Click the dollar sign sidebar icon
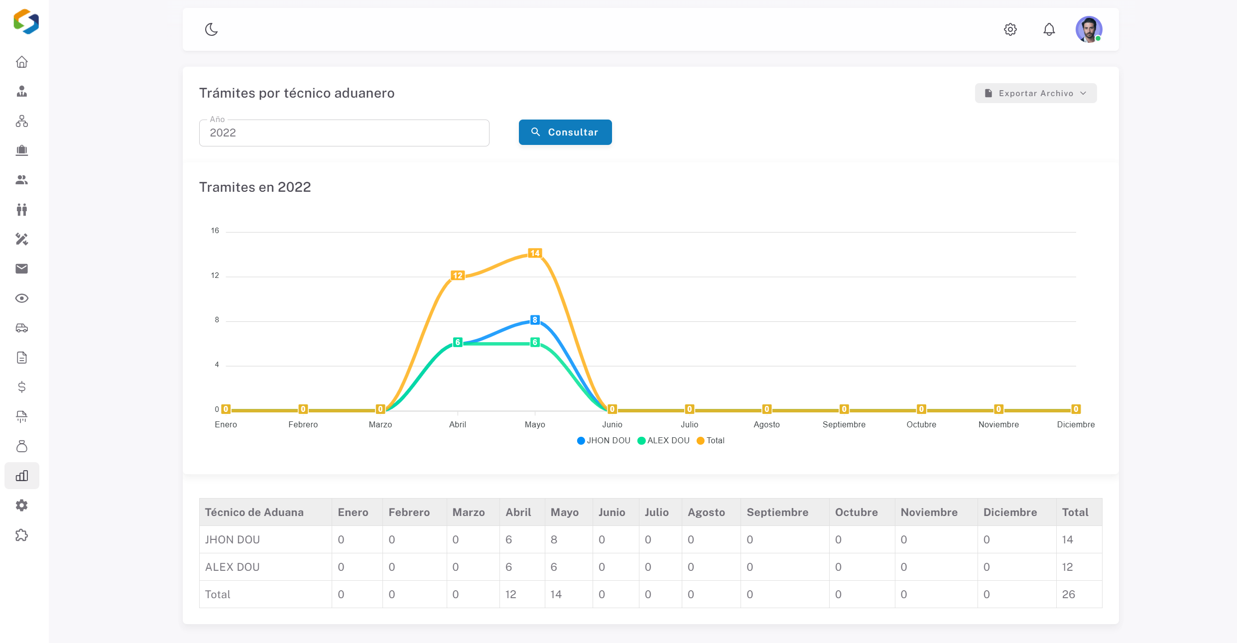 [21, 387]
